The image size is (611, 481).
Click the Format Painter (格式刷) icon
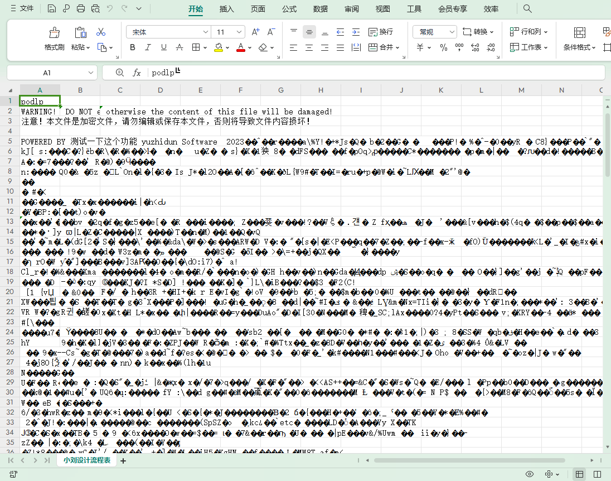(54, 32)
